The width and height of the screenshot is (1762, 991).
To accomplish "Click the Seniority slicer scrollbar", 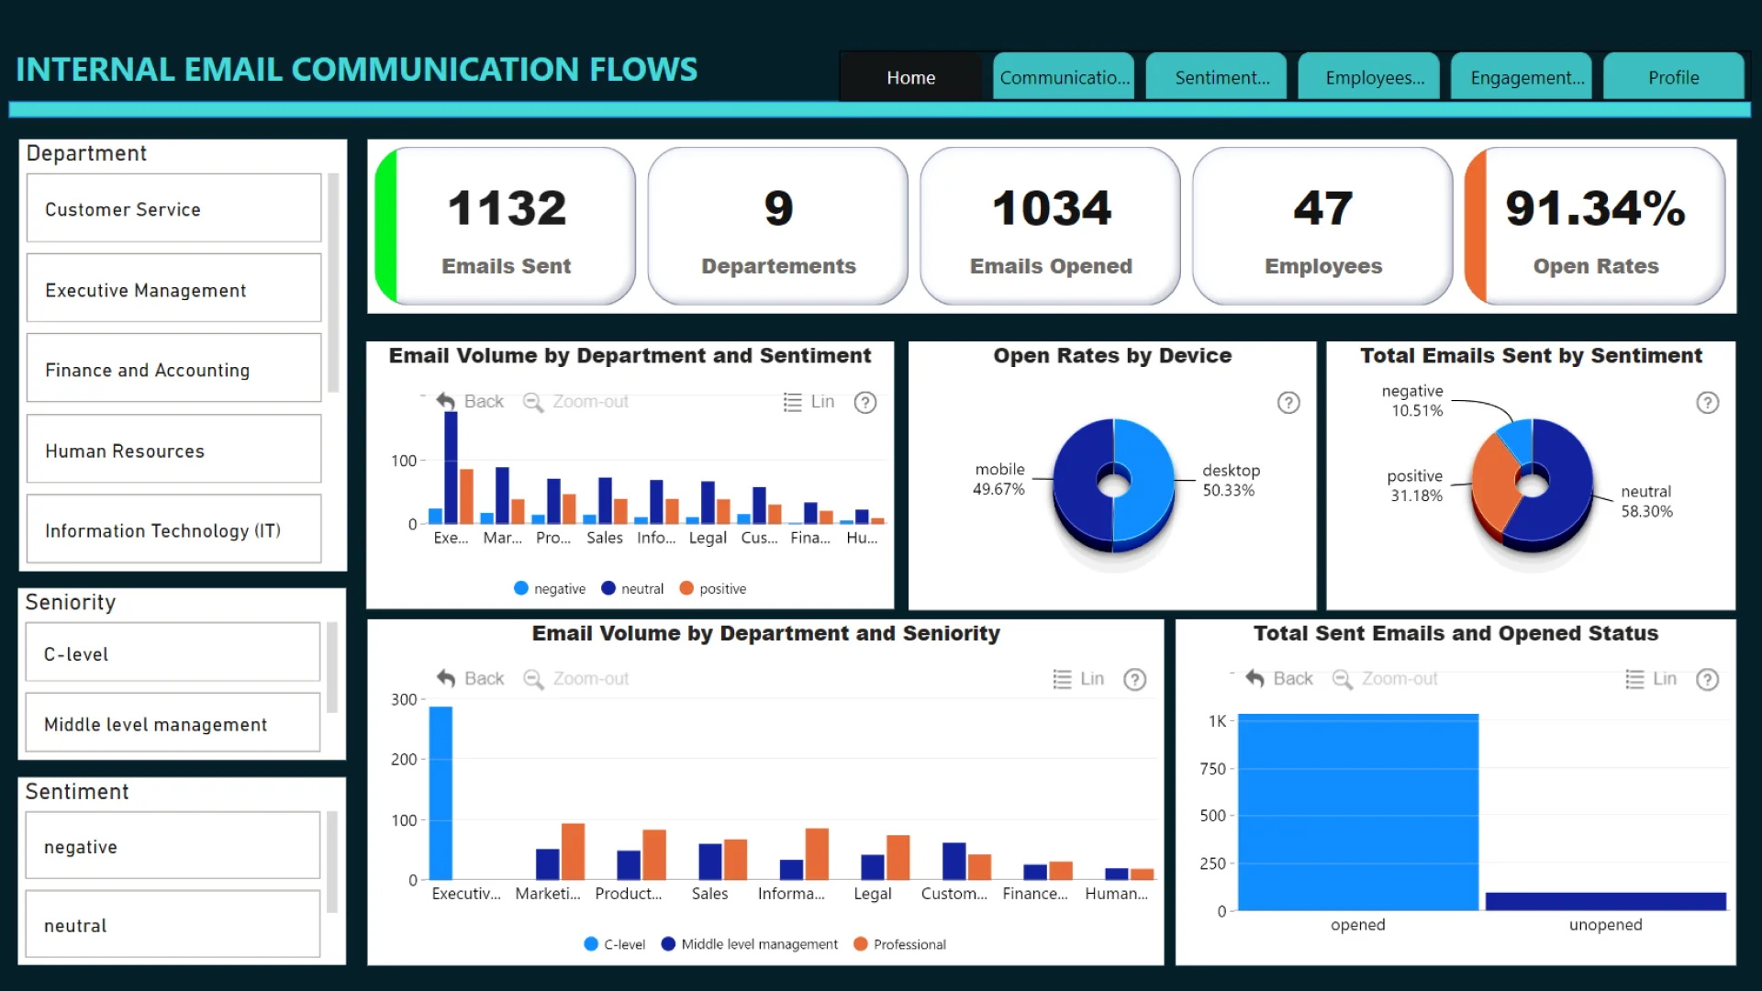I will pyautogui.click(x=332, y=667).
